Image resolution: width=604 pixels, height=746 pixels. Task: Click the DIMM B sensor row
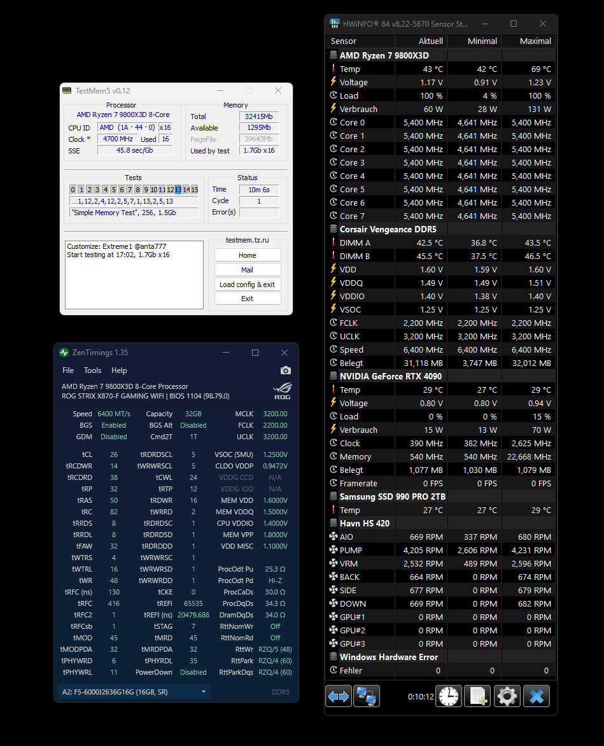point(441,256)
